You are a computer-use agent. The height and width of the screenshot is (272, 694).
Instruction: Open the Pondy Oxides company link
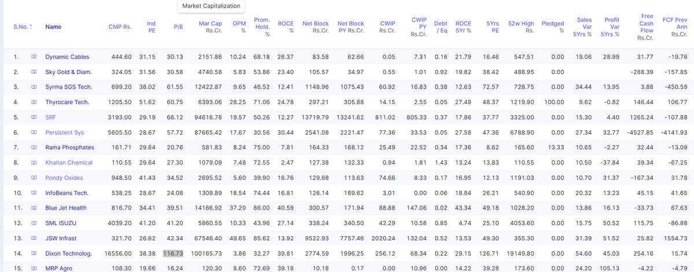coord(64,178)
